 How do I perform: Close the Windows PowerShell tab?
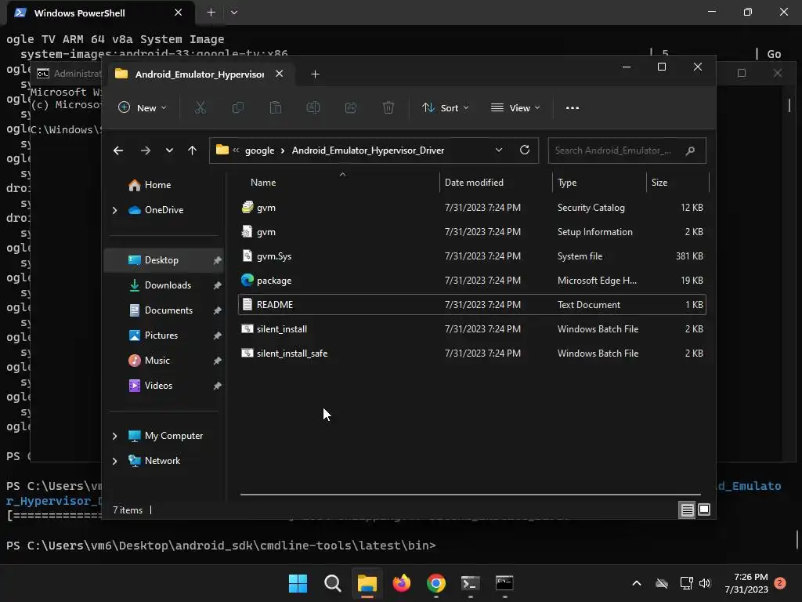178,13
